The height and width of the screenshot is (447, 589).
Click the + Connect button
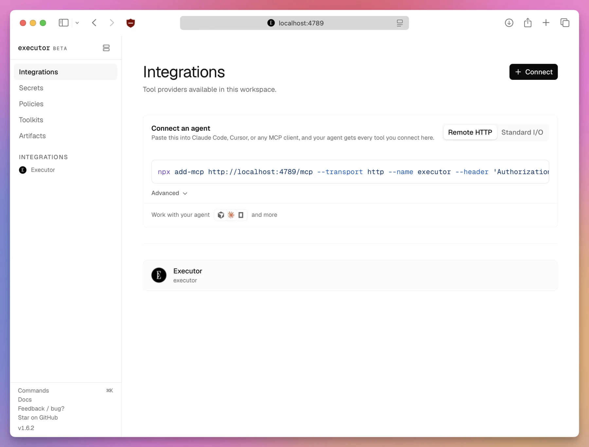click(x=533, y=72)
